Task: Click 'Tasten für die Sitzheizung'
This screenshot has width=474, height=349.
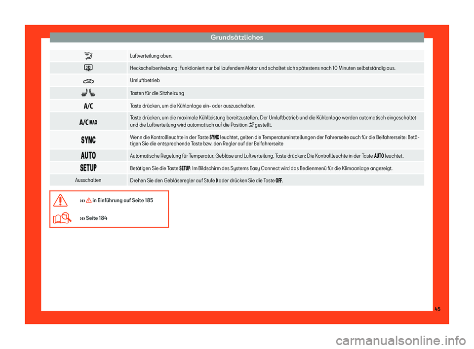Action: coord(157,93)
